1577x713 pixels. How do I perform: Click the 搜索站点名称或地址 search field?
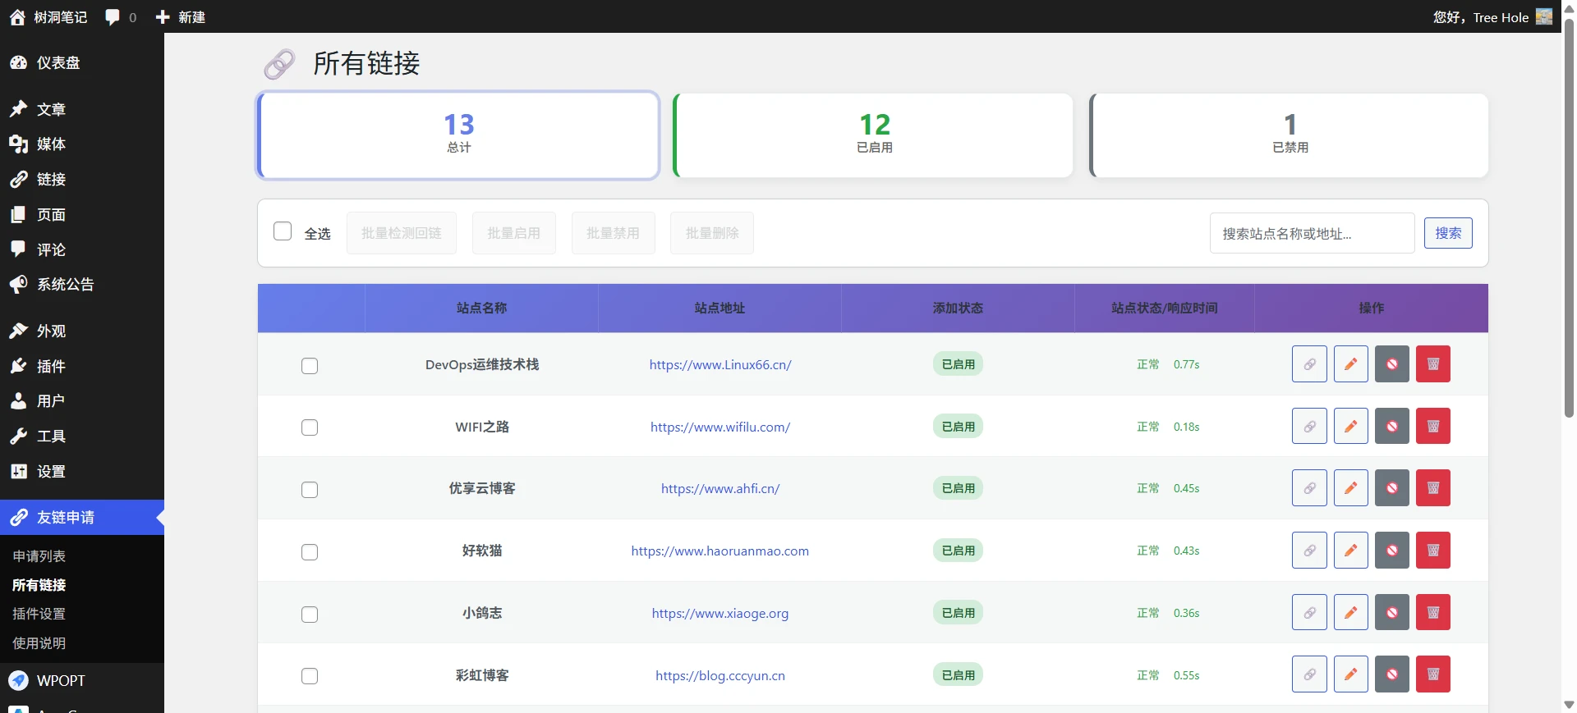click(1311, 234)
